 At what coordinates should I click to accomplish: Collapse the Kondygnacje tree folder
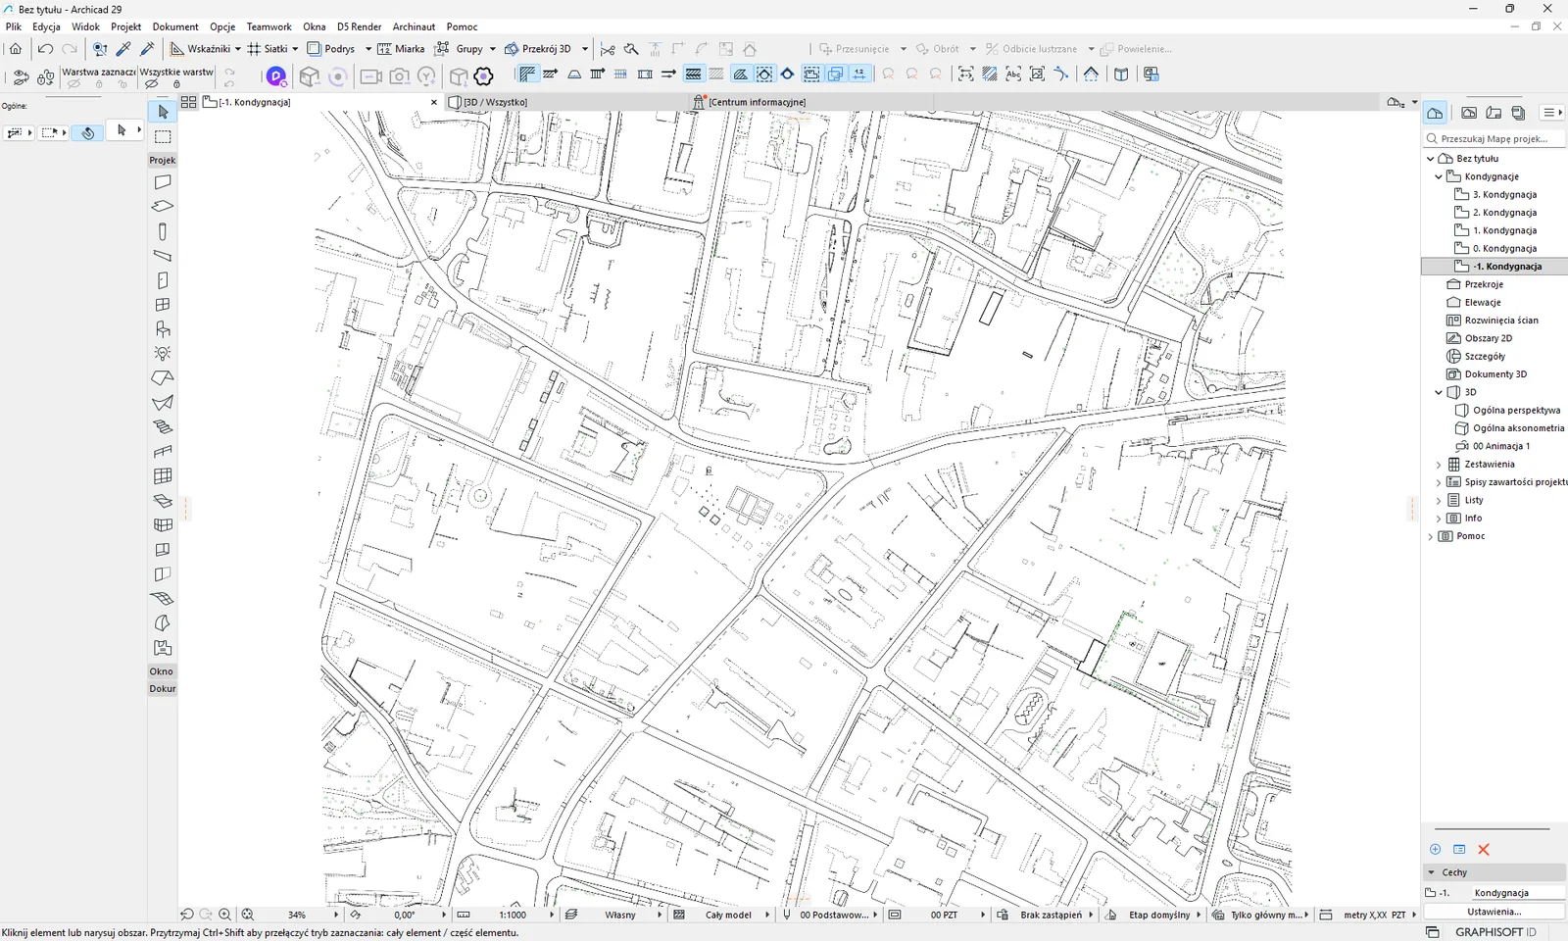pyautogui.click(x=1439, y=176)
